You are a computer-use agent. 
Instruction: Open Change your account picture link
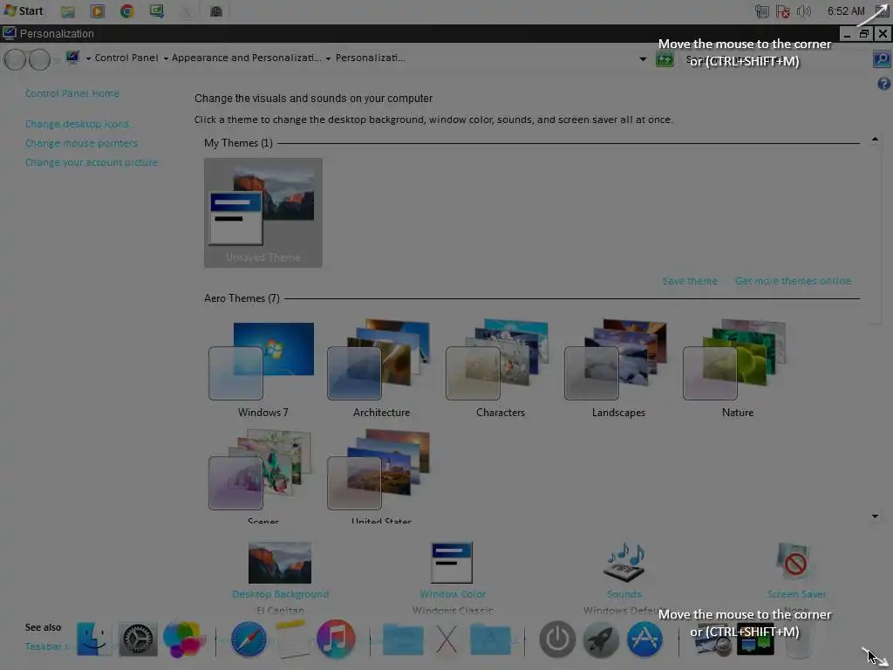[x=91, y=163]
